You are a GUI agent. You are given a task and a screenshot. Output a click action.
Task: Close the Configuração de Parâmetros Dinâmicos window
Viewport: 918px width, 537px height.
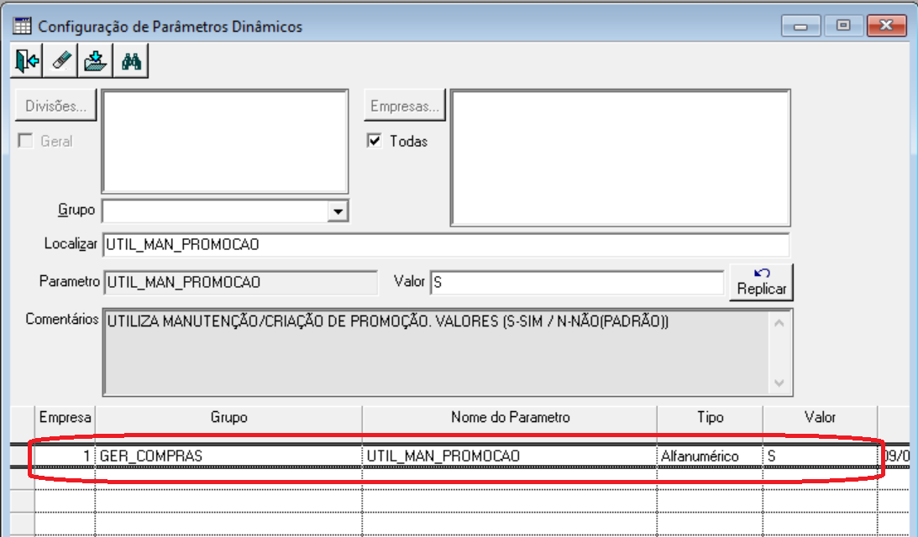(x=886, y=26)
